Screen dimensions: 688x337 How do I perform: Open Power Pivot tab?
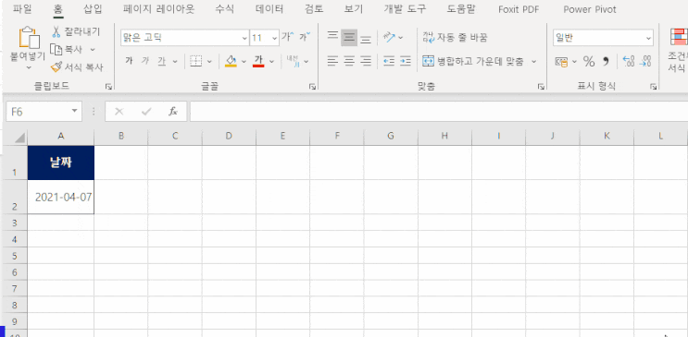tap(590, 9)
